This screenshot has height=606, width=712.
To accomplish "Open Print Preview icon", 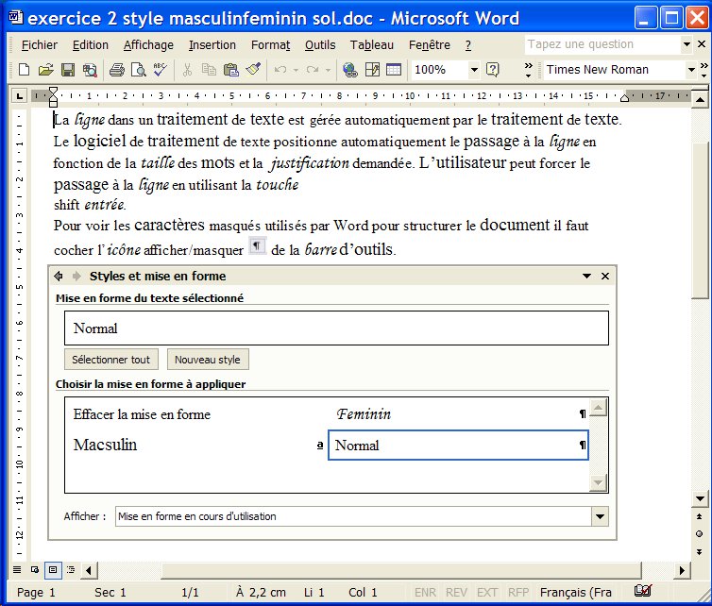I will (x=139, y=70).
